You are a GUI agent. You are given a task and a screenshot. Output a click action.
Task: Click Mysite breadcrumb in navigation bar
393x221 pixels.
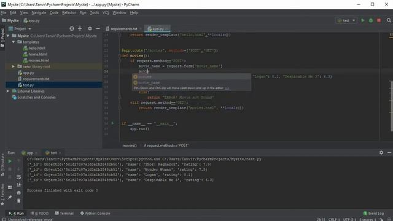(10, 20)
